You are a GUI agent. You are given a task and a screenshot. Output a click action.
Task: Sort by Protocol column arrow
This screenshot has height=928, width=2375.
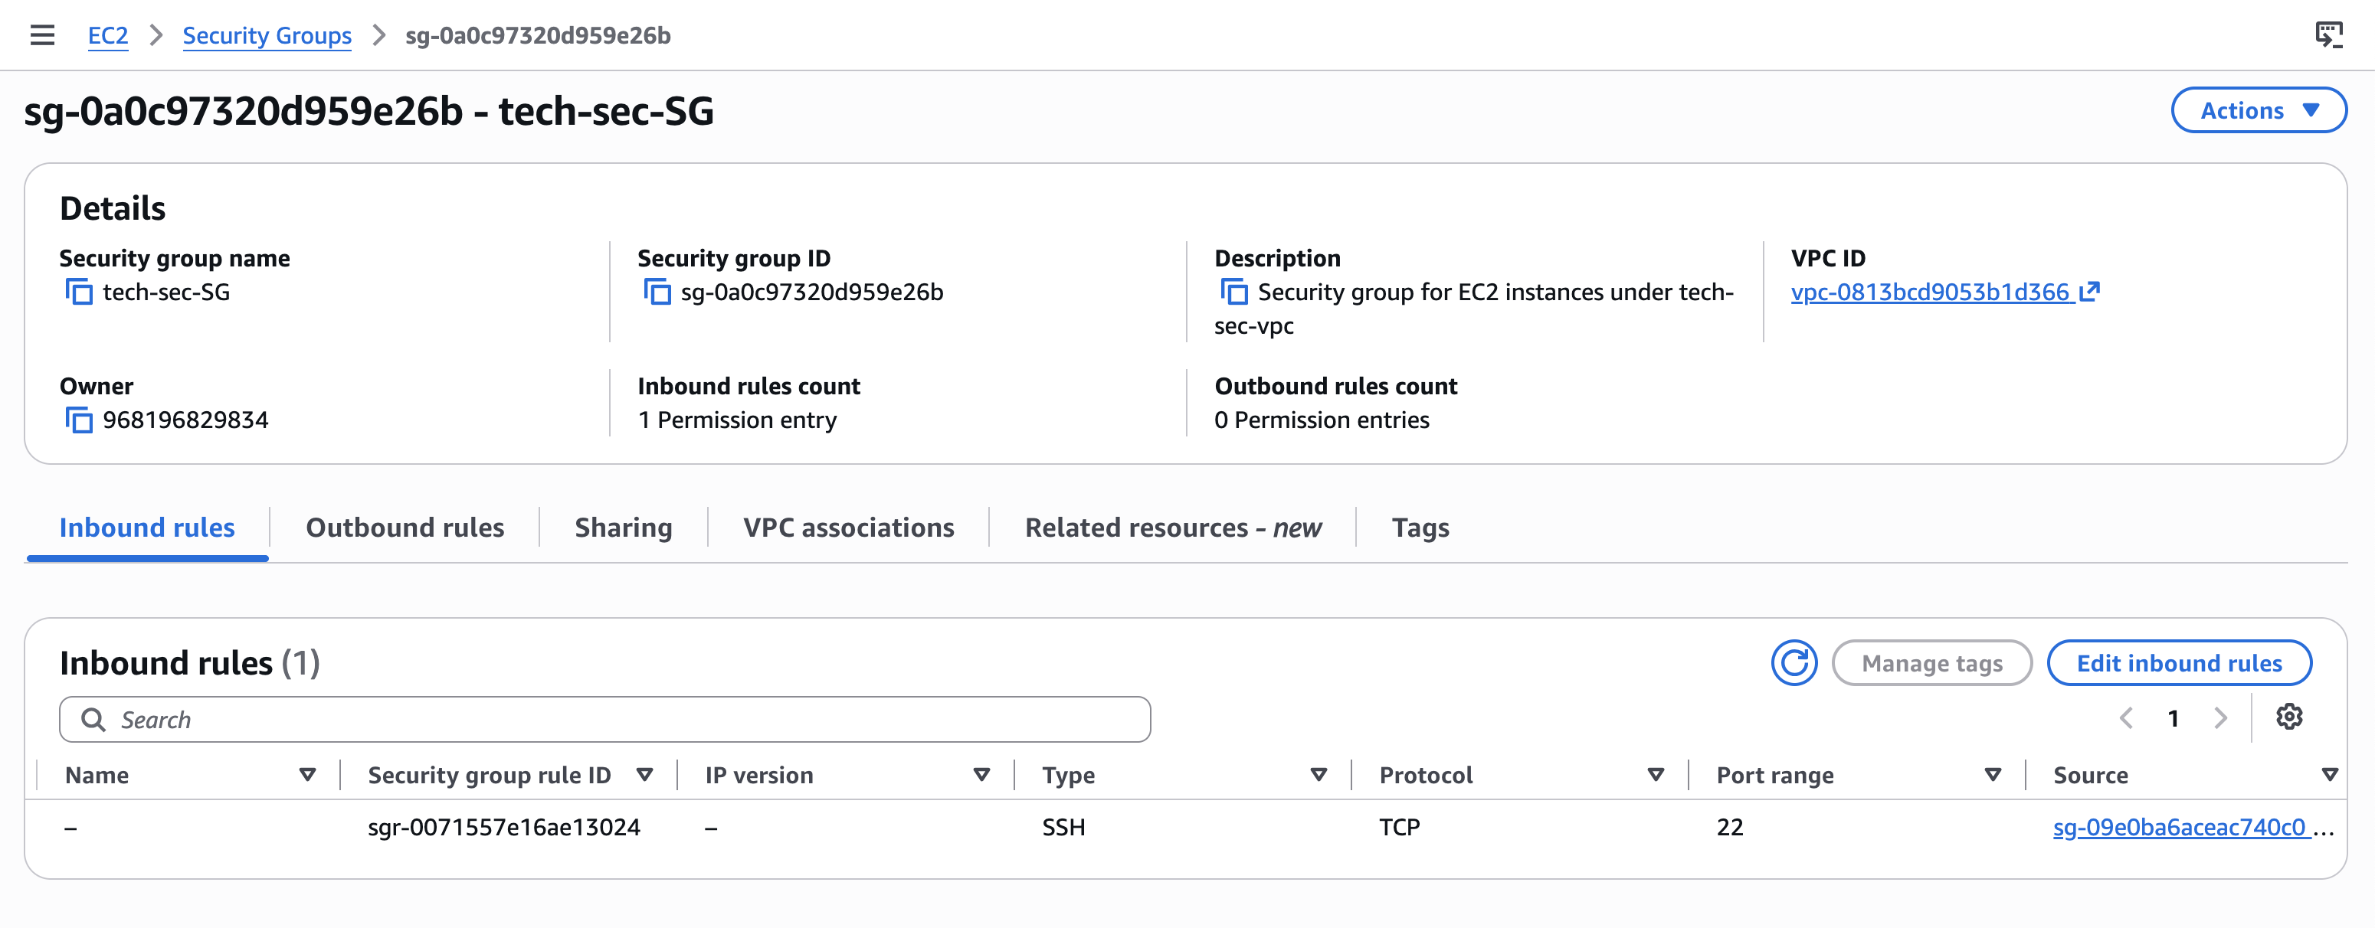(x=1656, y=775)
